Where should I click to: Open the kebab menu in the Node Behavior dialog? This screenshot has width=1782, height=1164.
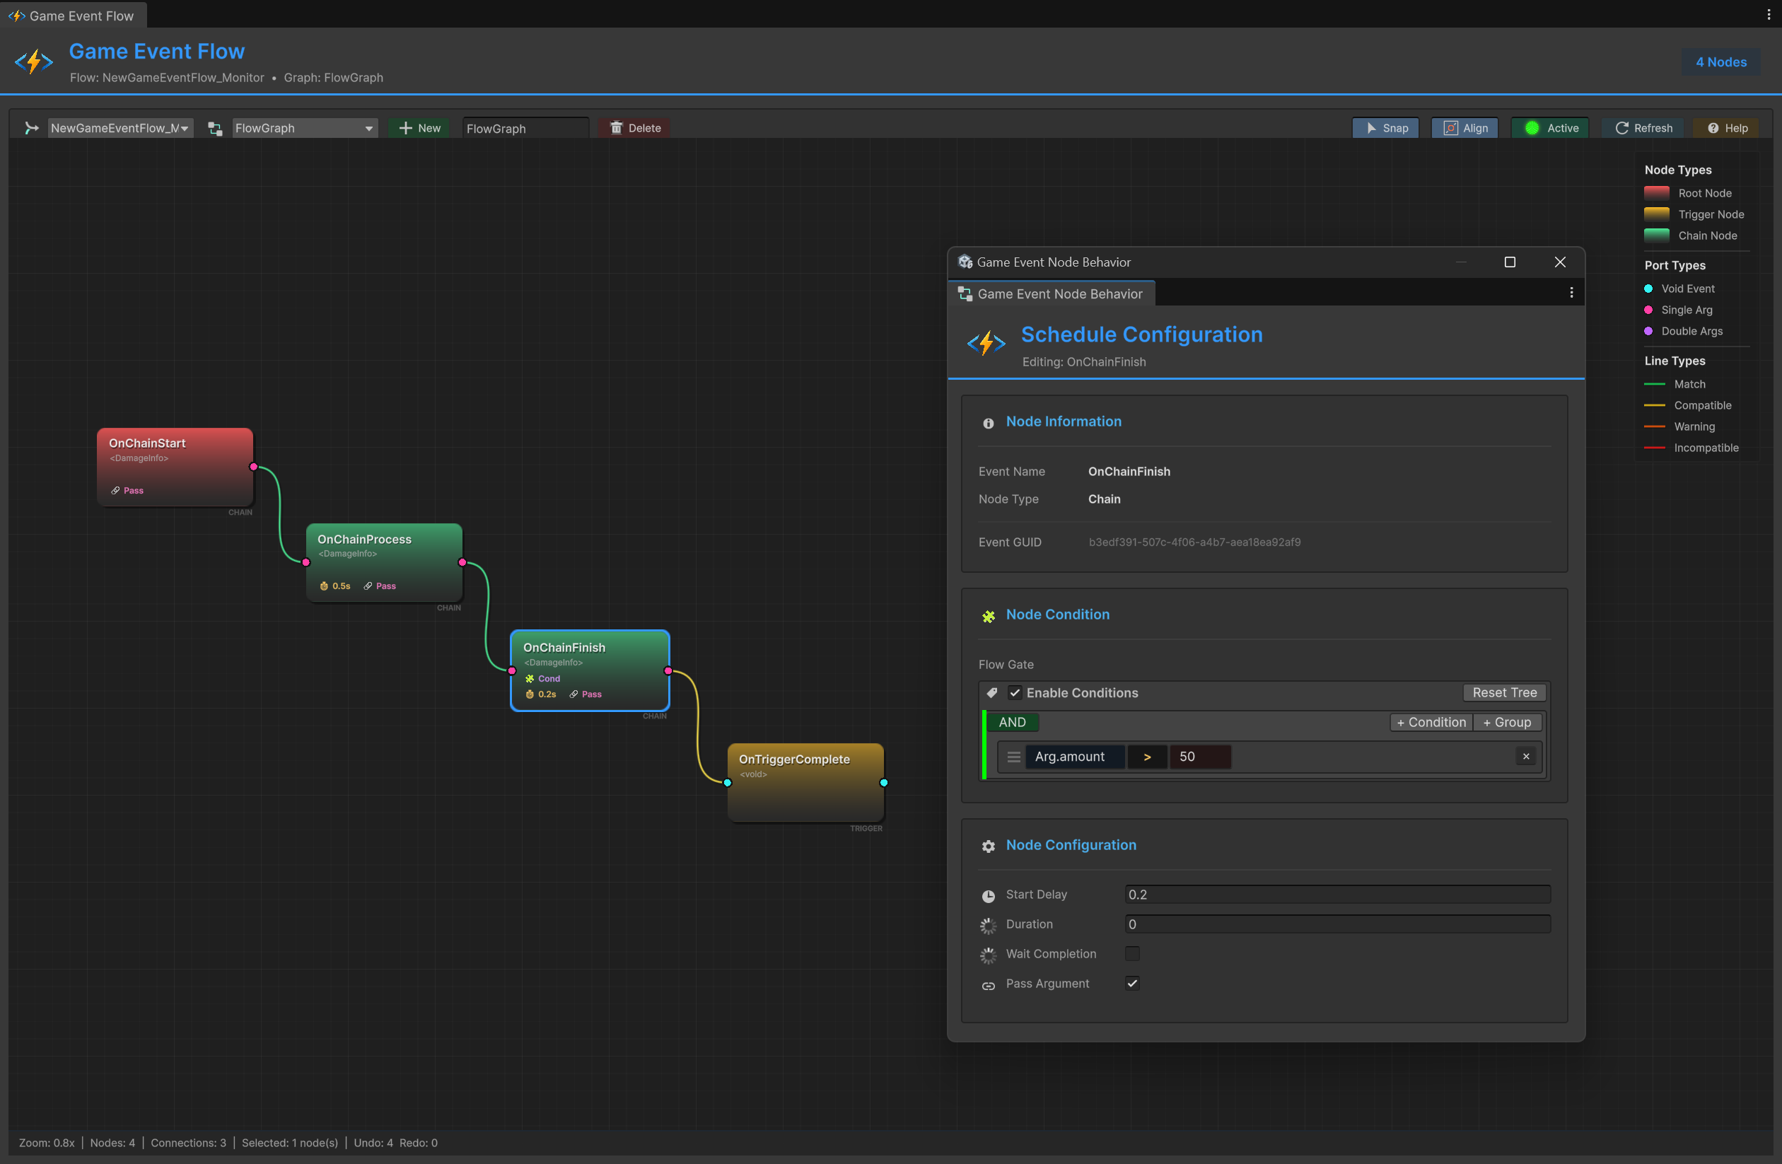[x=1571, y=292]
